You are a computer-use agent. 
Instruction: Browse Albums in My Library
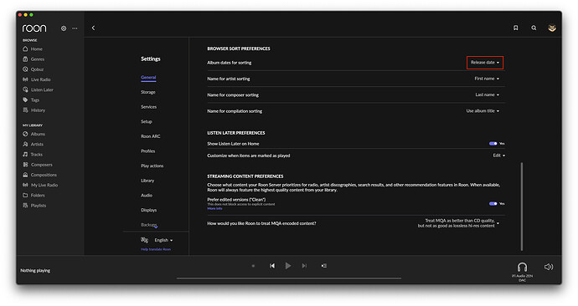point(34,135)
